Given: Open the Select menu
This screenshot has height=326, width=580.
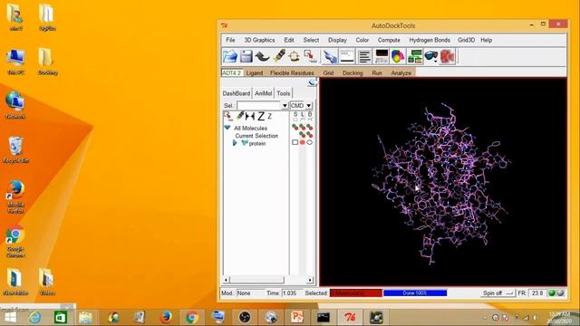Looking at the screenshot, I should (311, 40).
